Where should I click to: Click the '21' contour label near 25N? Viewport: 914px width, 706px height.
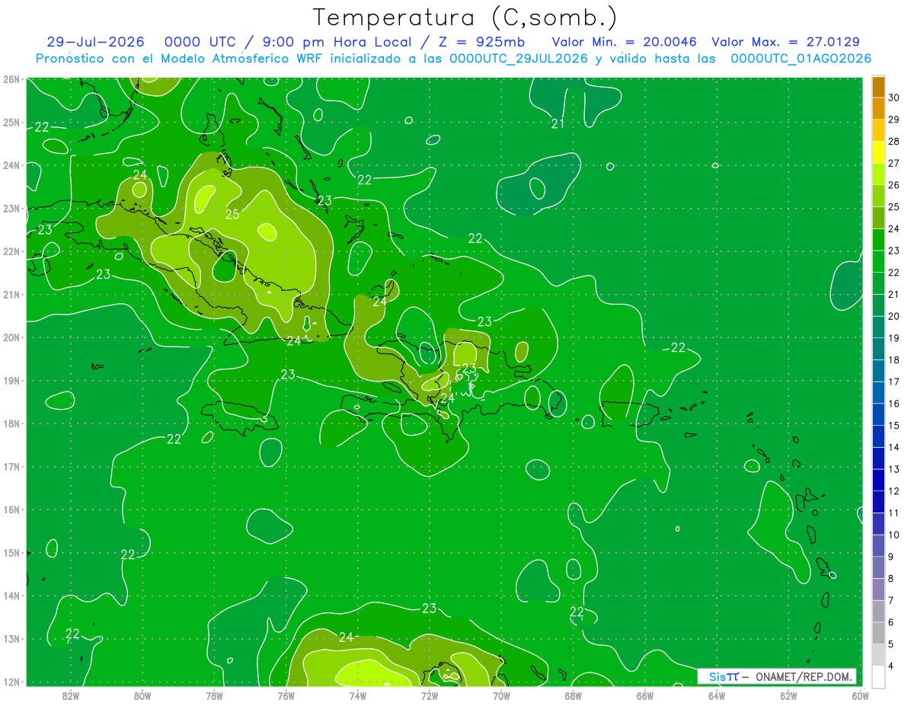[558, 123]
